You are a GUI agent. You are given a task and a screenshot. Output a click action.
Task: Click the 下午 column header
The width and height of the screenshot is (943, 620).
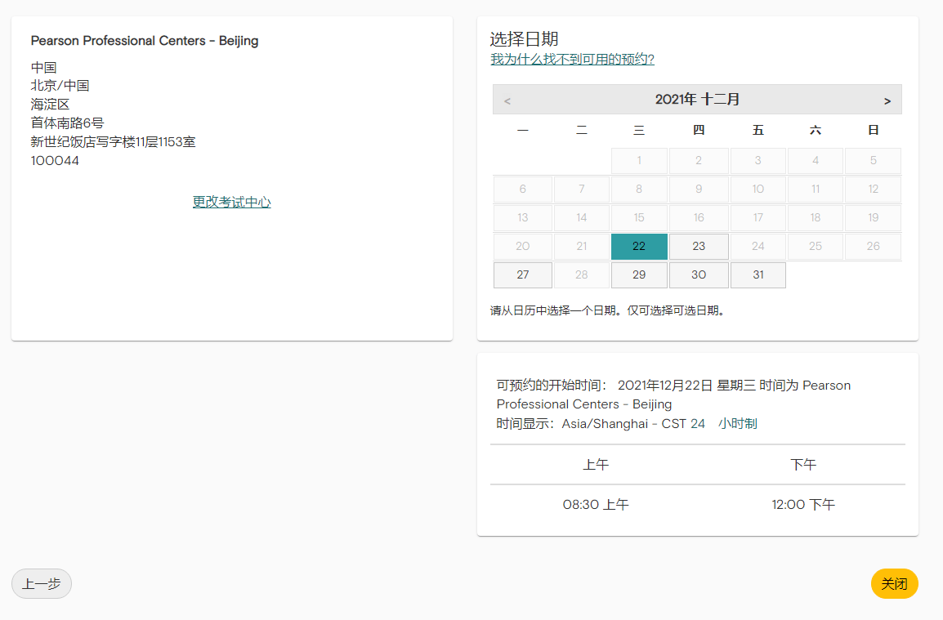(803, 465)
